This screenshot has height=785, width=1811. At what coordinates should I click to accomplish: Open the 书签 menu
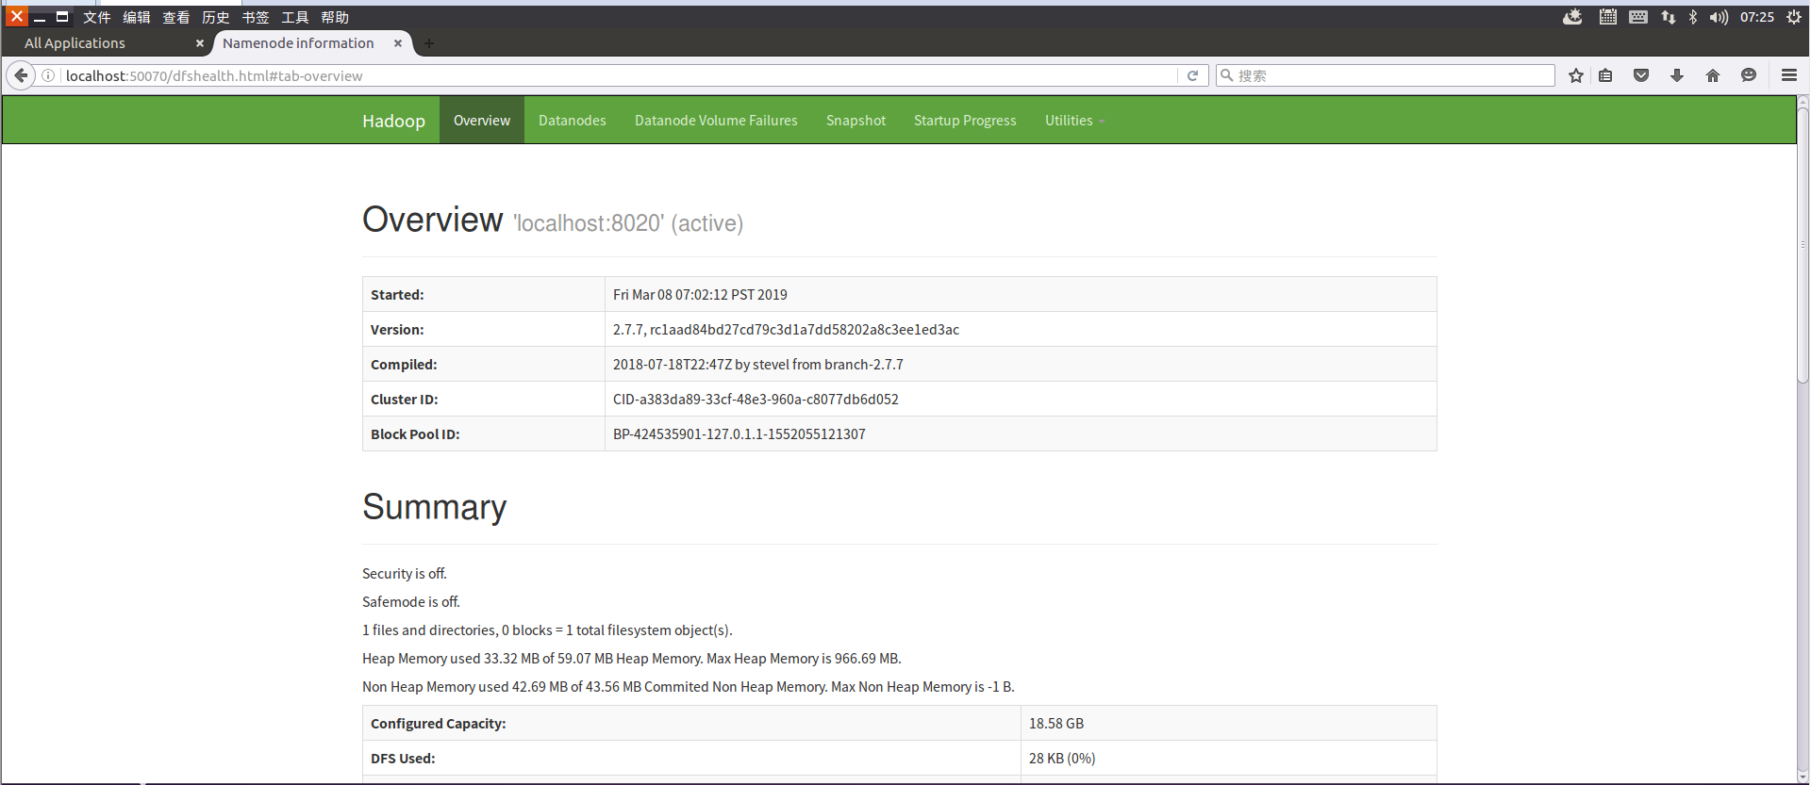pyautogui.click(x=256, y=17)
